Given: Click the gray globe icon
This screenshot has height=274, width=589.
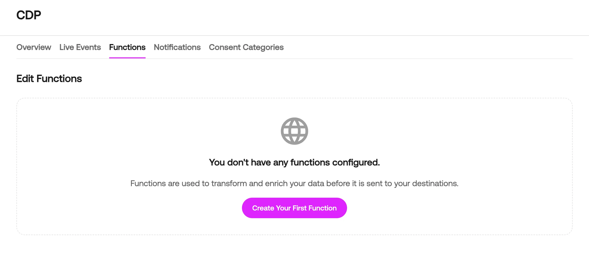Looking at the screenshot, I should pos(294,131).
